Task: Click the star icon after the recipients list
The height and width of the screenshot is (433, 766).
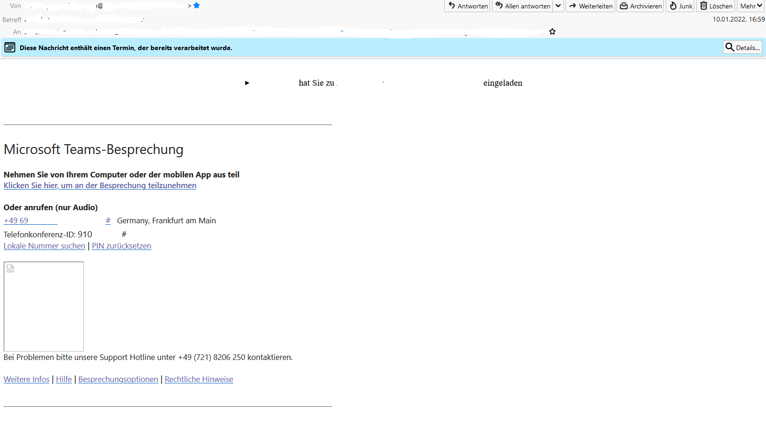Action: tap(552, 32)
